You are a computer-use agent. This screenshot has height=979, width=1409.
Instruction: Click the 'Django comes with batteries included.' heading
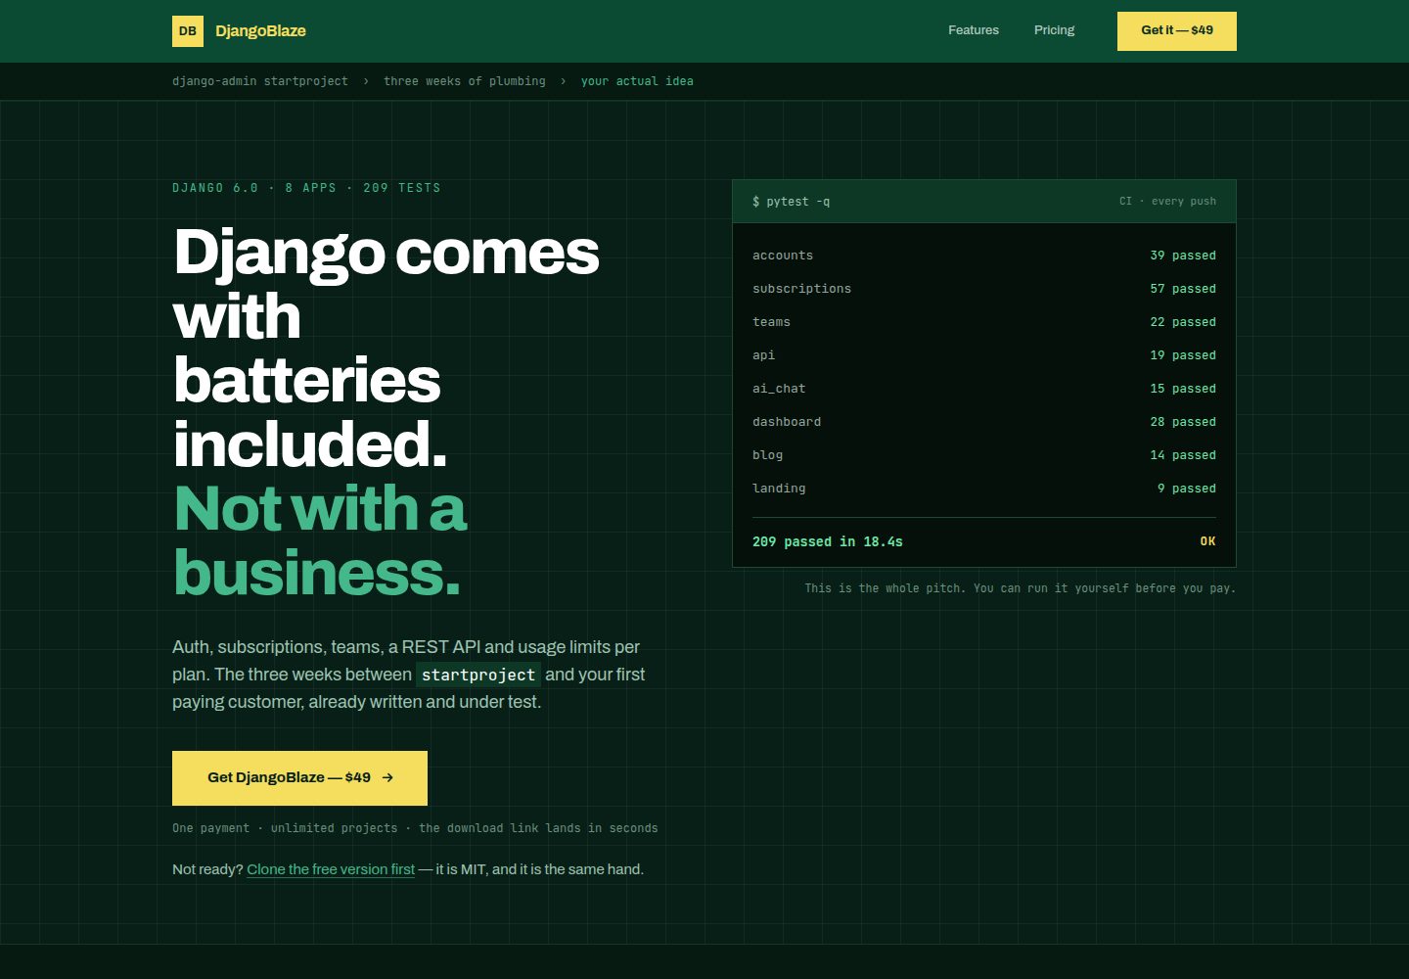386,348
